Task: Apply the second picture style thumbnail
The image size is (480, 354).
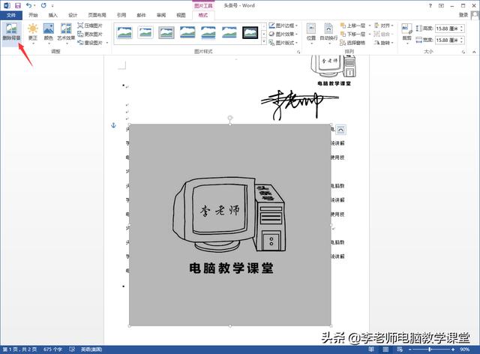Action: pos(145,32)
